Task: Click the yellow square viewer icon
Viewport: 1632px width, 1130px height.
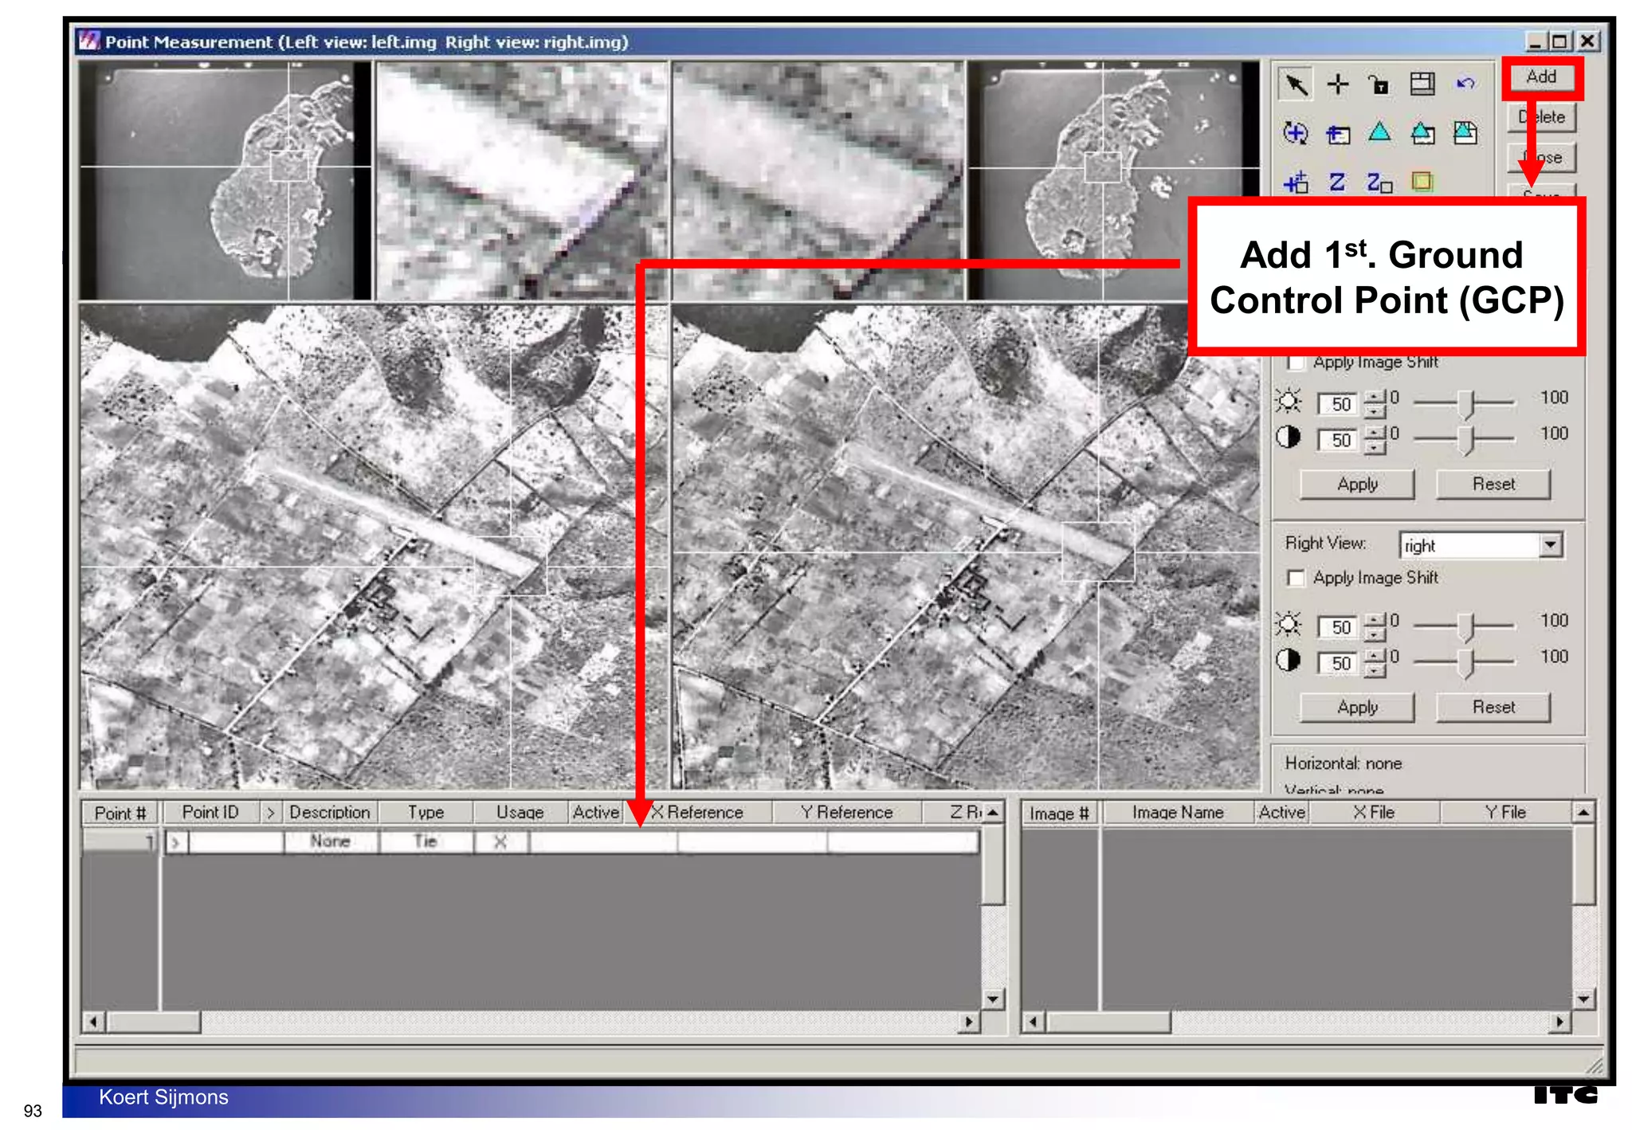Action: pyautogui.click(x=1422, y=182)
